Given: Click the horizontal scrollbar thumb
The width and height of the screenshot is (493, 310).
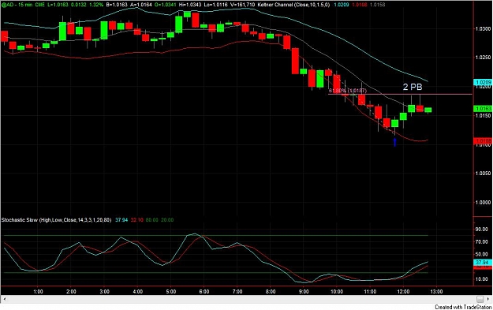Looking at the screenshot, I should [x=480, y=299].
